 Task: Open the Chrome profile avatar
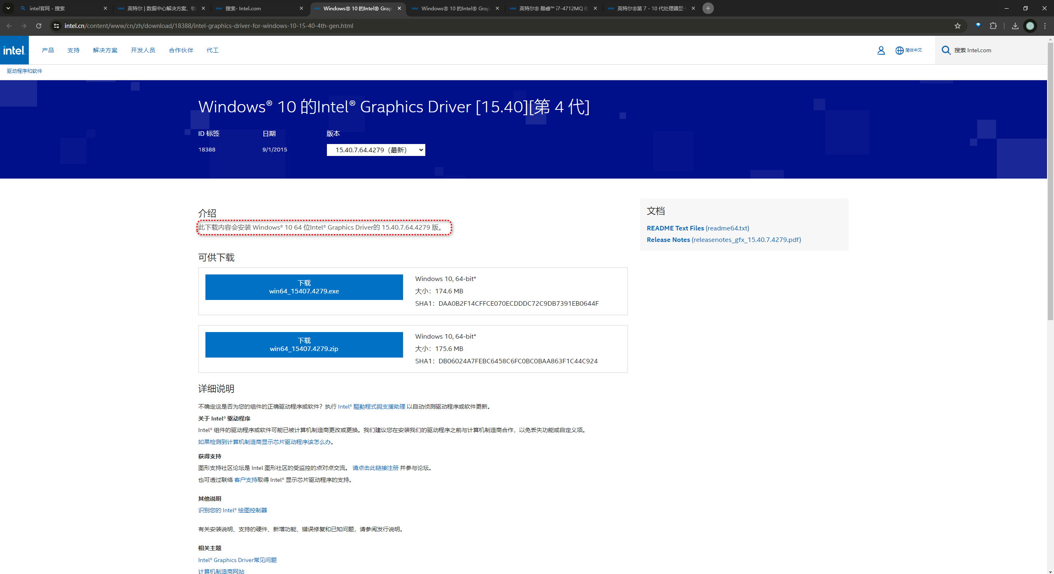(x=1030, y=26)
